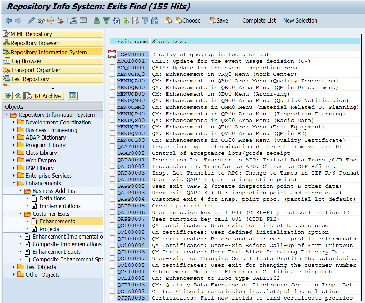Click the sort descending toolbar icon

click(x=106, y=21)
